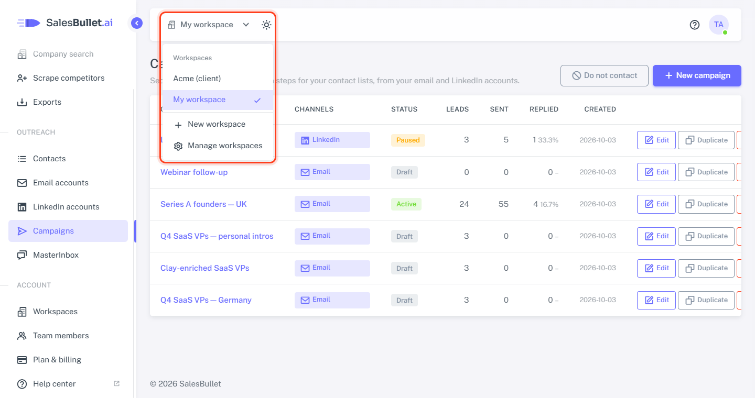Click the Status column header
The image size is (755, 398).
click(x=404, y=109)
